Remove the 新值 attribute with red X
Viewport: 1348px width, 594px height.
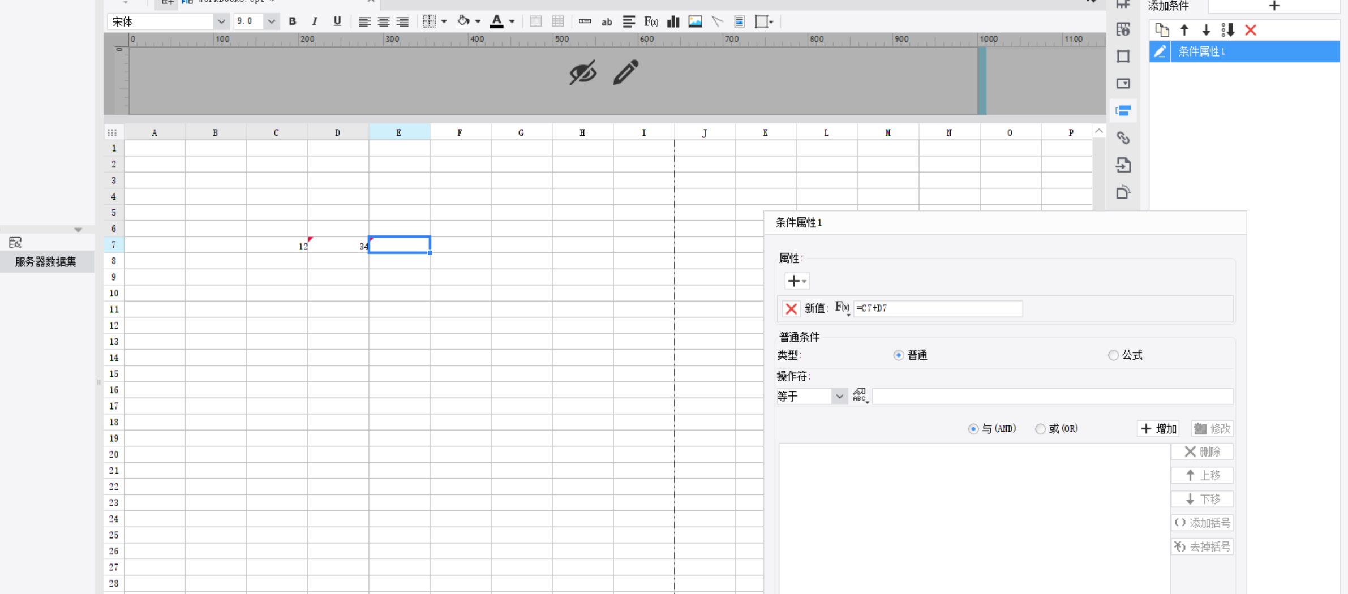pyautogui.click(x=791, y=308)
